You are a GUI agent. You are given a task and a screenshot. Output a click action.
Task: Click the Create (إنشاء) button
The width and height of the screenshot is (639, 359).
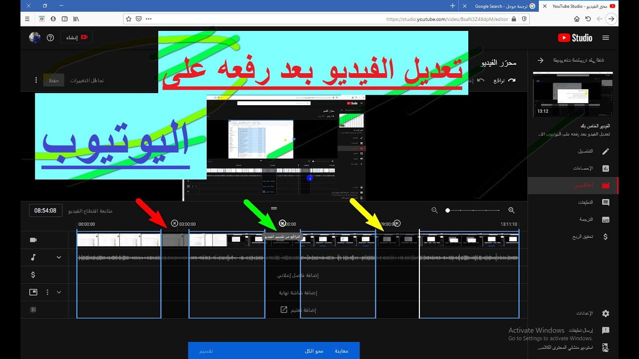coord(76,37)
